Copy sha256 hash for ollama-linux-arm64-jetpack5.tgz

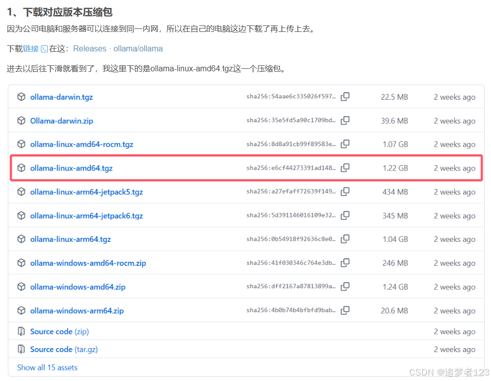(345, 191)
